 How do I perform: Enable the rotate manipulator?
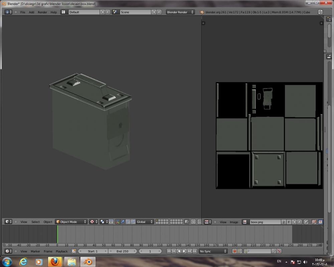pyautogui.click(x=128, y=222)
